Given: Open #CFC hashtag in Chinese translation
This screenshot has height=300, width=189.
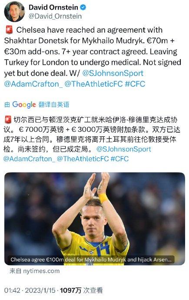Looking at the screenshot, I should pos(119,159).
